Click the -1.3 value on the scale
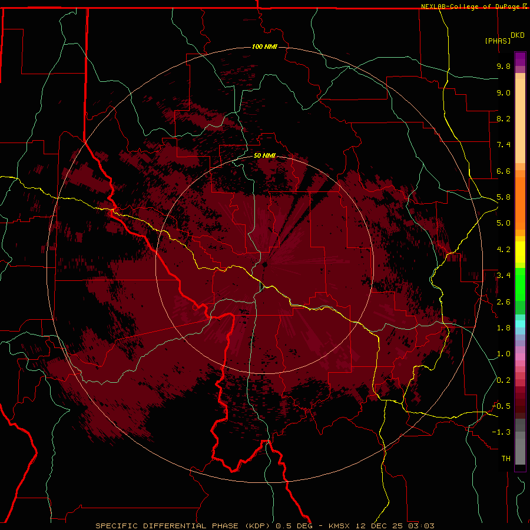Screen dimensions: 530x530 [501, 432]
